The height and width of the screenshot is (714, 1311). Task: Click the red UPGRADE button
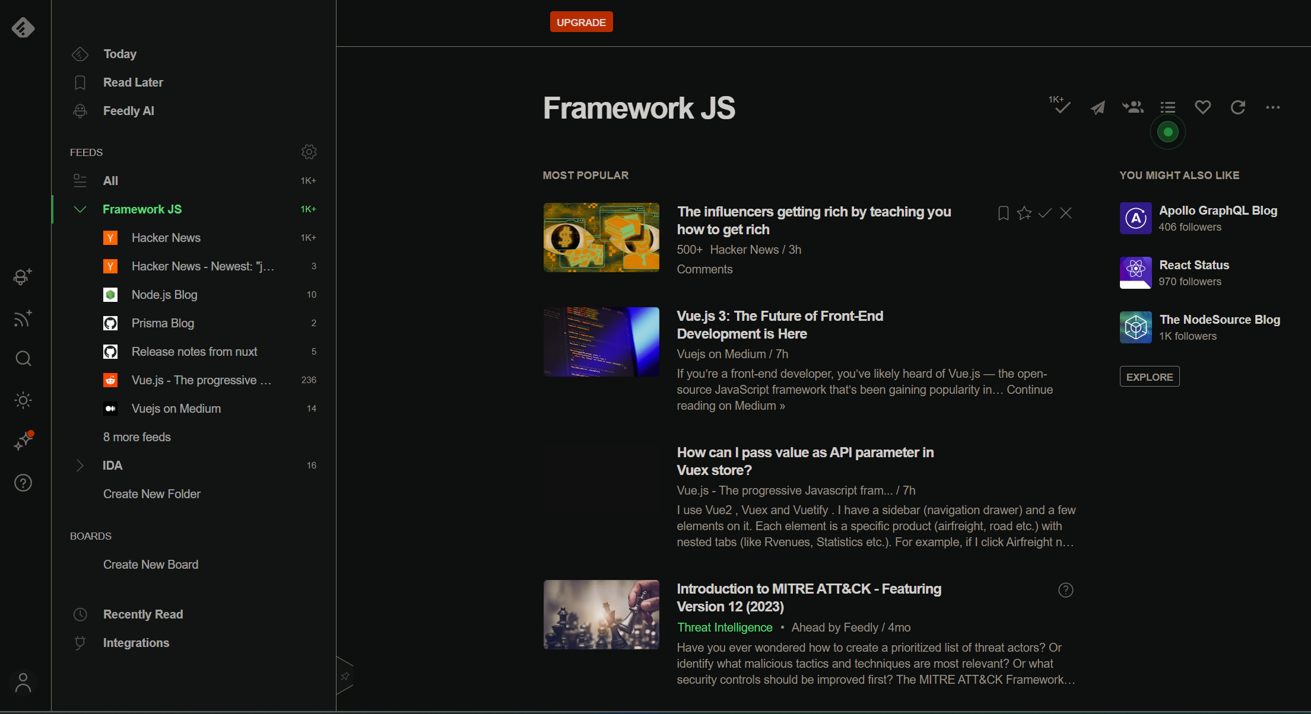click(580, 22)
